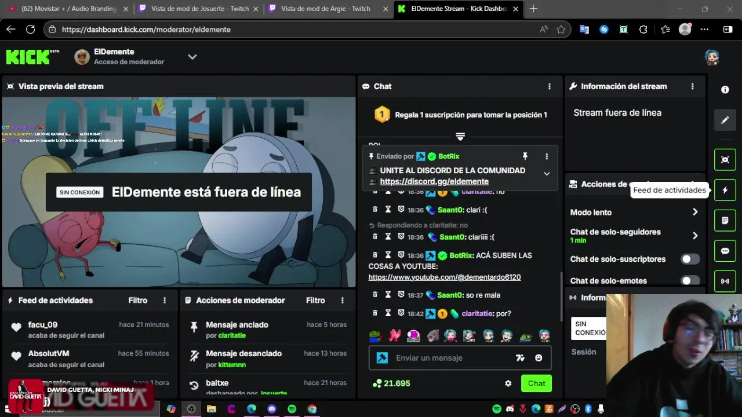Open the info icon in right sidebar
The height and width of the screenshot is (417, 742).
[725, 90]
